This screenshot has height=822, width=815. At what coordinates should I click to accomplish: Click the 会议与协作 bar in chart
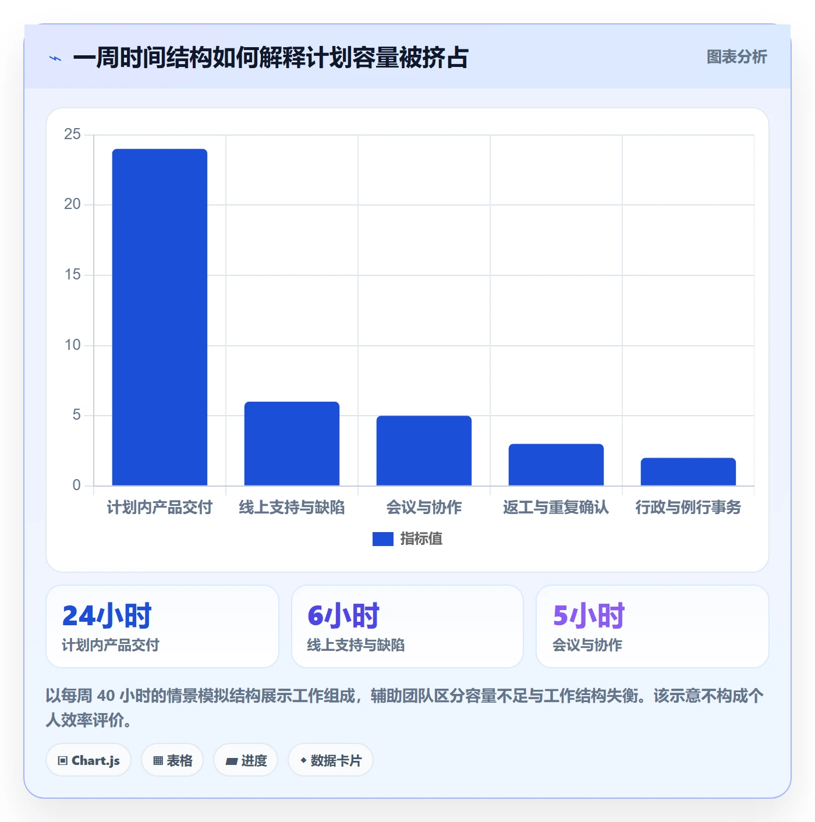(424, 451)
